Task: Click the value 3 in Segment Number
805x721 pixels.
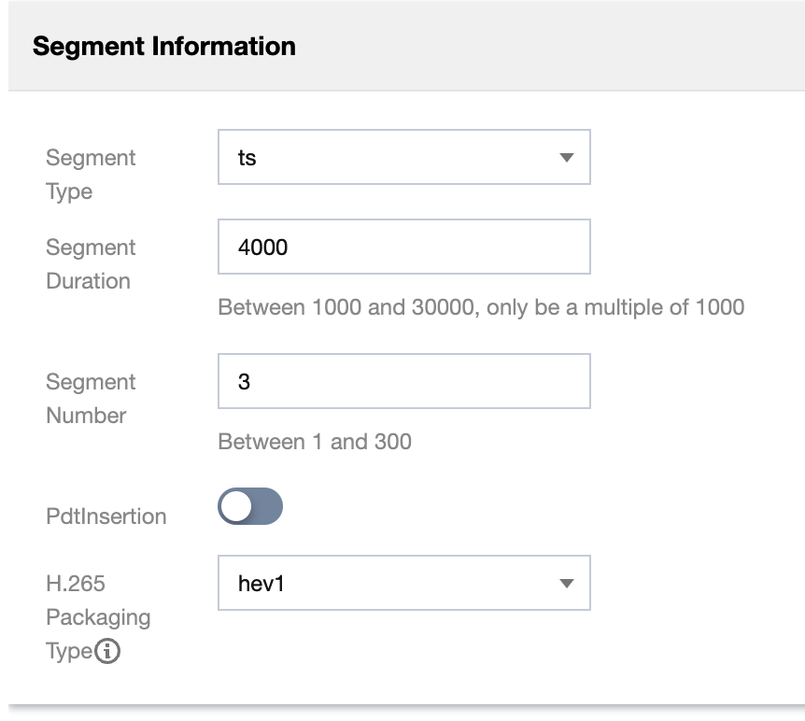Action: click(x=245, y=382)
